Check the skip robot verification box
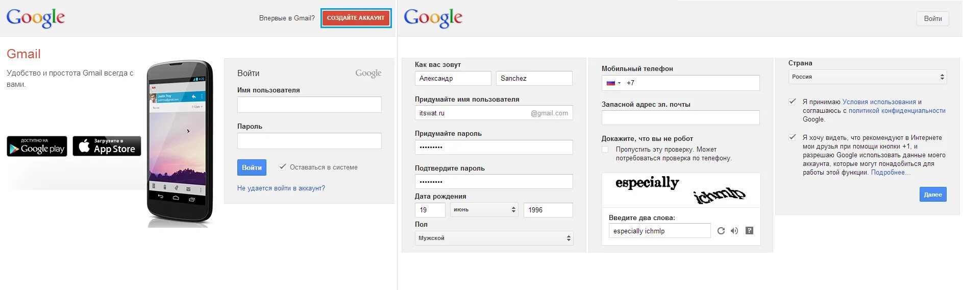 [x=605, y=150]
